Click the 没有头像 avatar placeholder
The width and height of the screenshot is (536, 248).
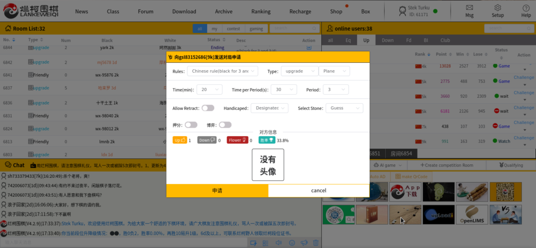click(x=268, y=165)
